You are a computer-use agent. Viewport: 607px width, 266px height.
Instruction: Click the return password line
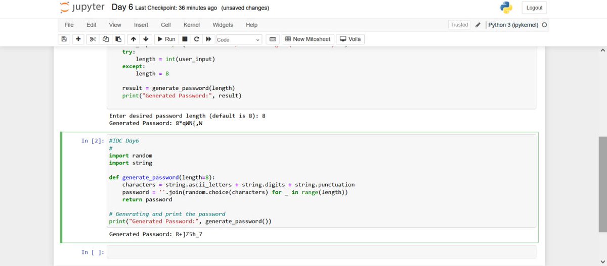coord(147,199)
